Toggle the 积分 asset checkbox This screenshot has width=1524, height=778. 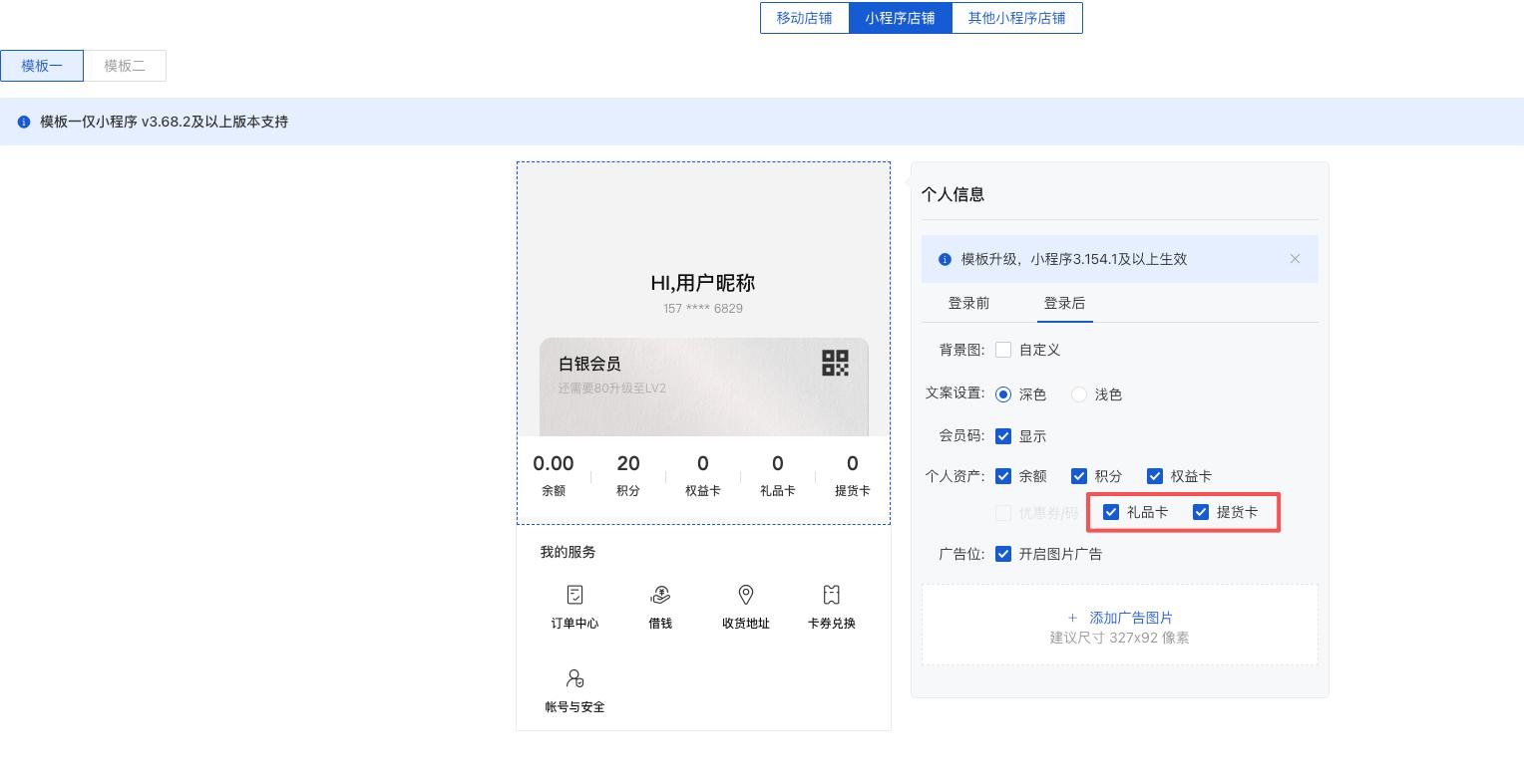click(x=1079, y=476)
